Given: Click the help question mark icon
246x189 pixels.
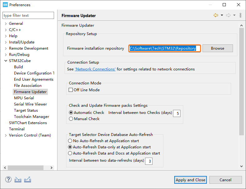Looking at the screenshot, I should (x=8, y=179).
